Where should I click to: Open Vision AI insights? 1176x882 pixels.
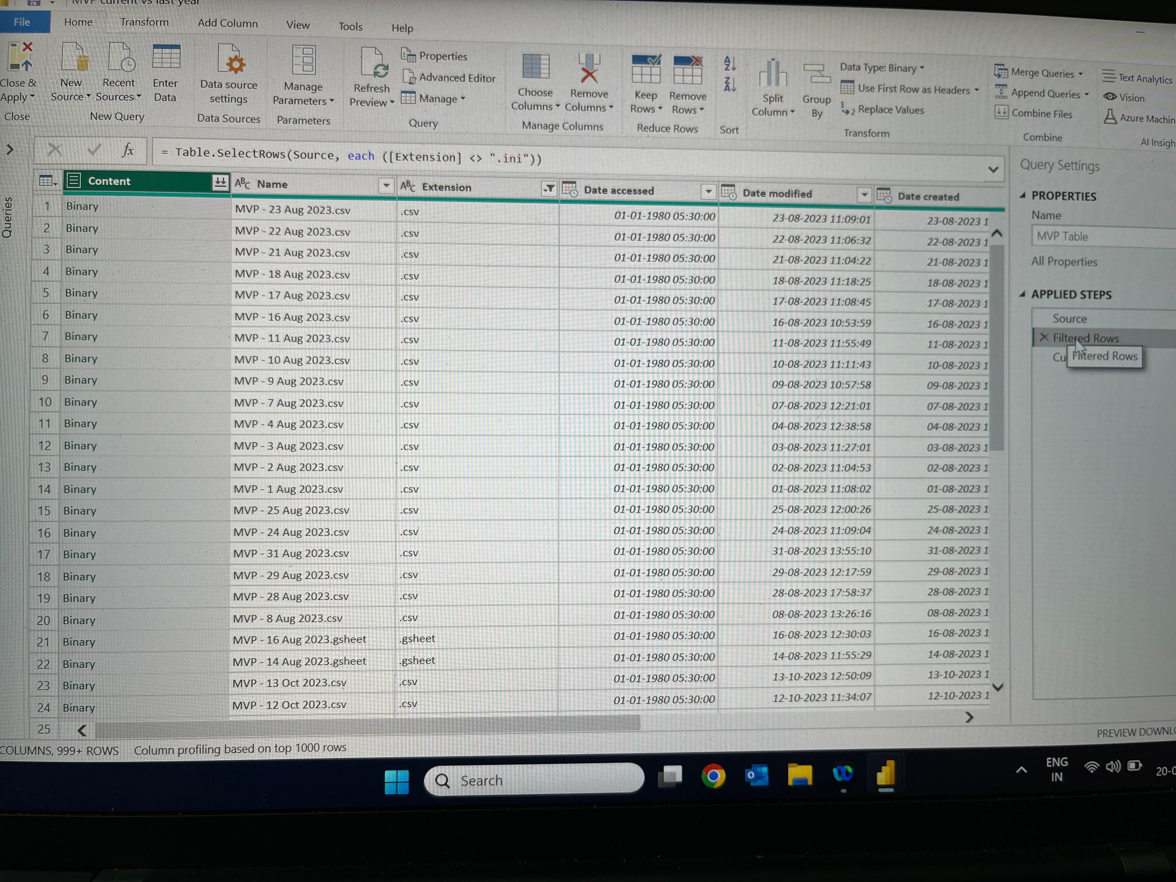coord(1124,98)
